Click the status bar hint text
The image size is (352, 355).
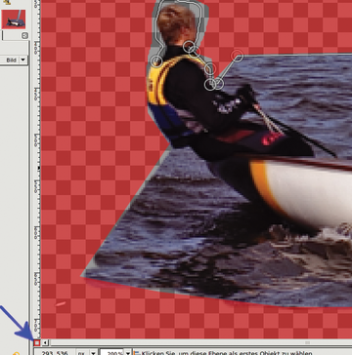pyautogui.click(x=227, y=353)
